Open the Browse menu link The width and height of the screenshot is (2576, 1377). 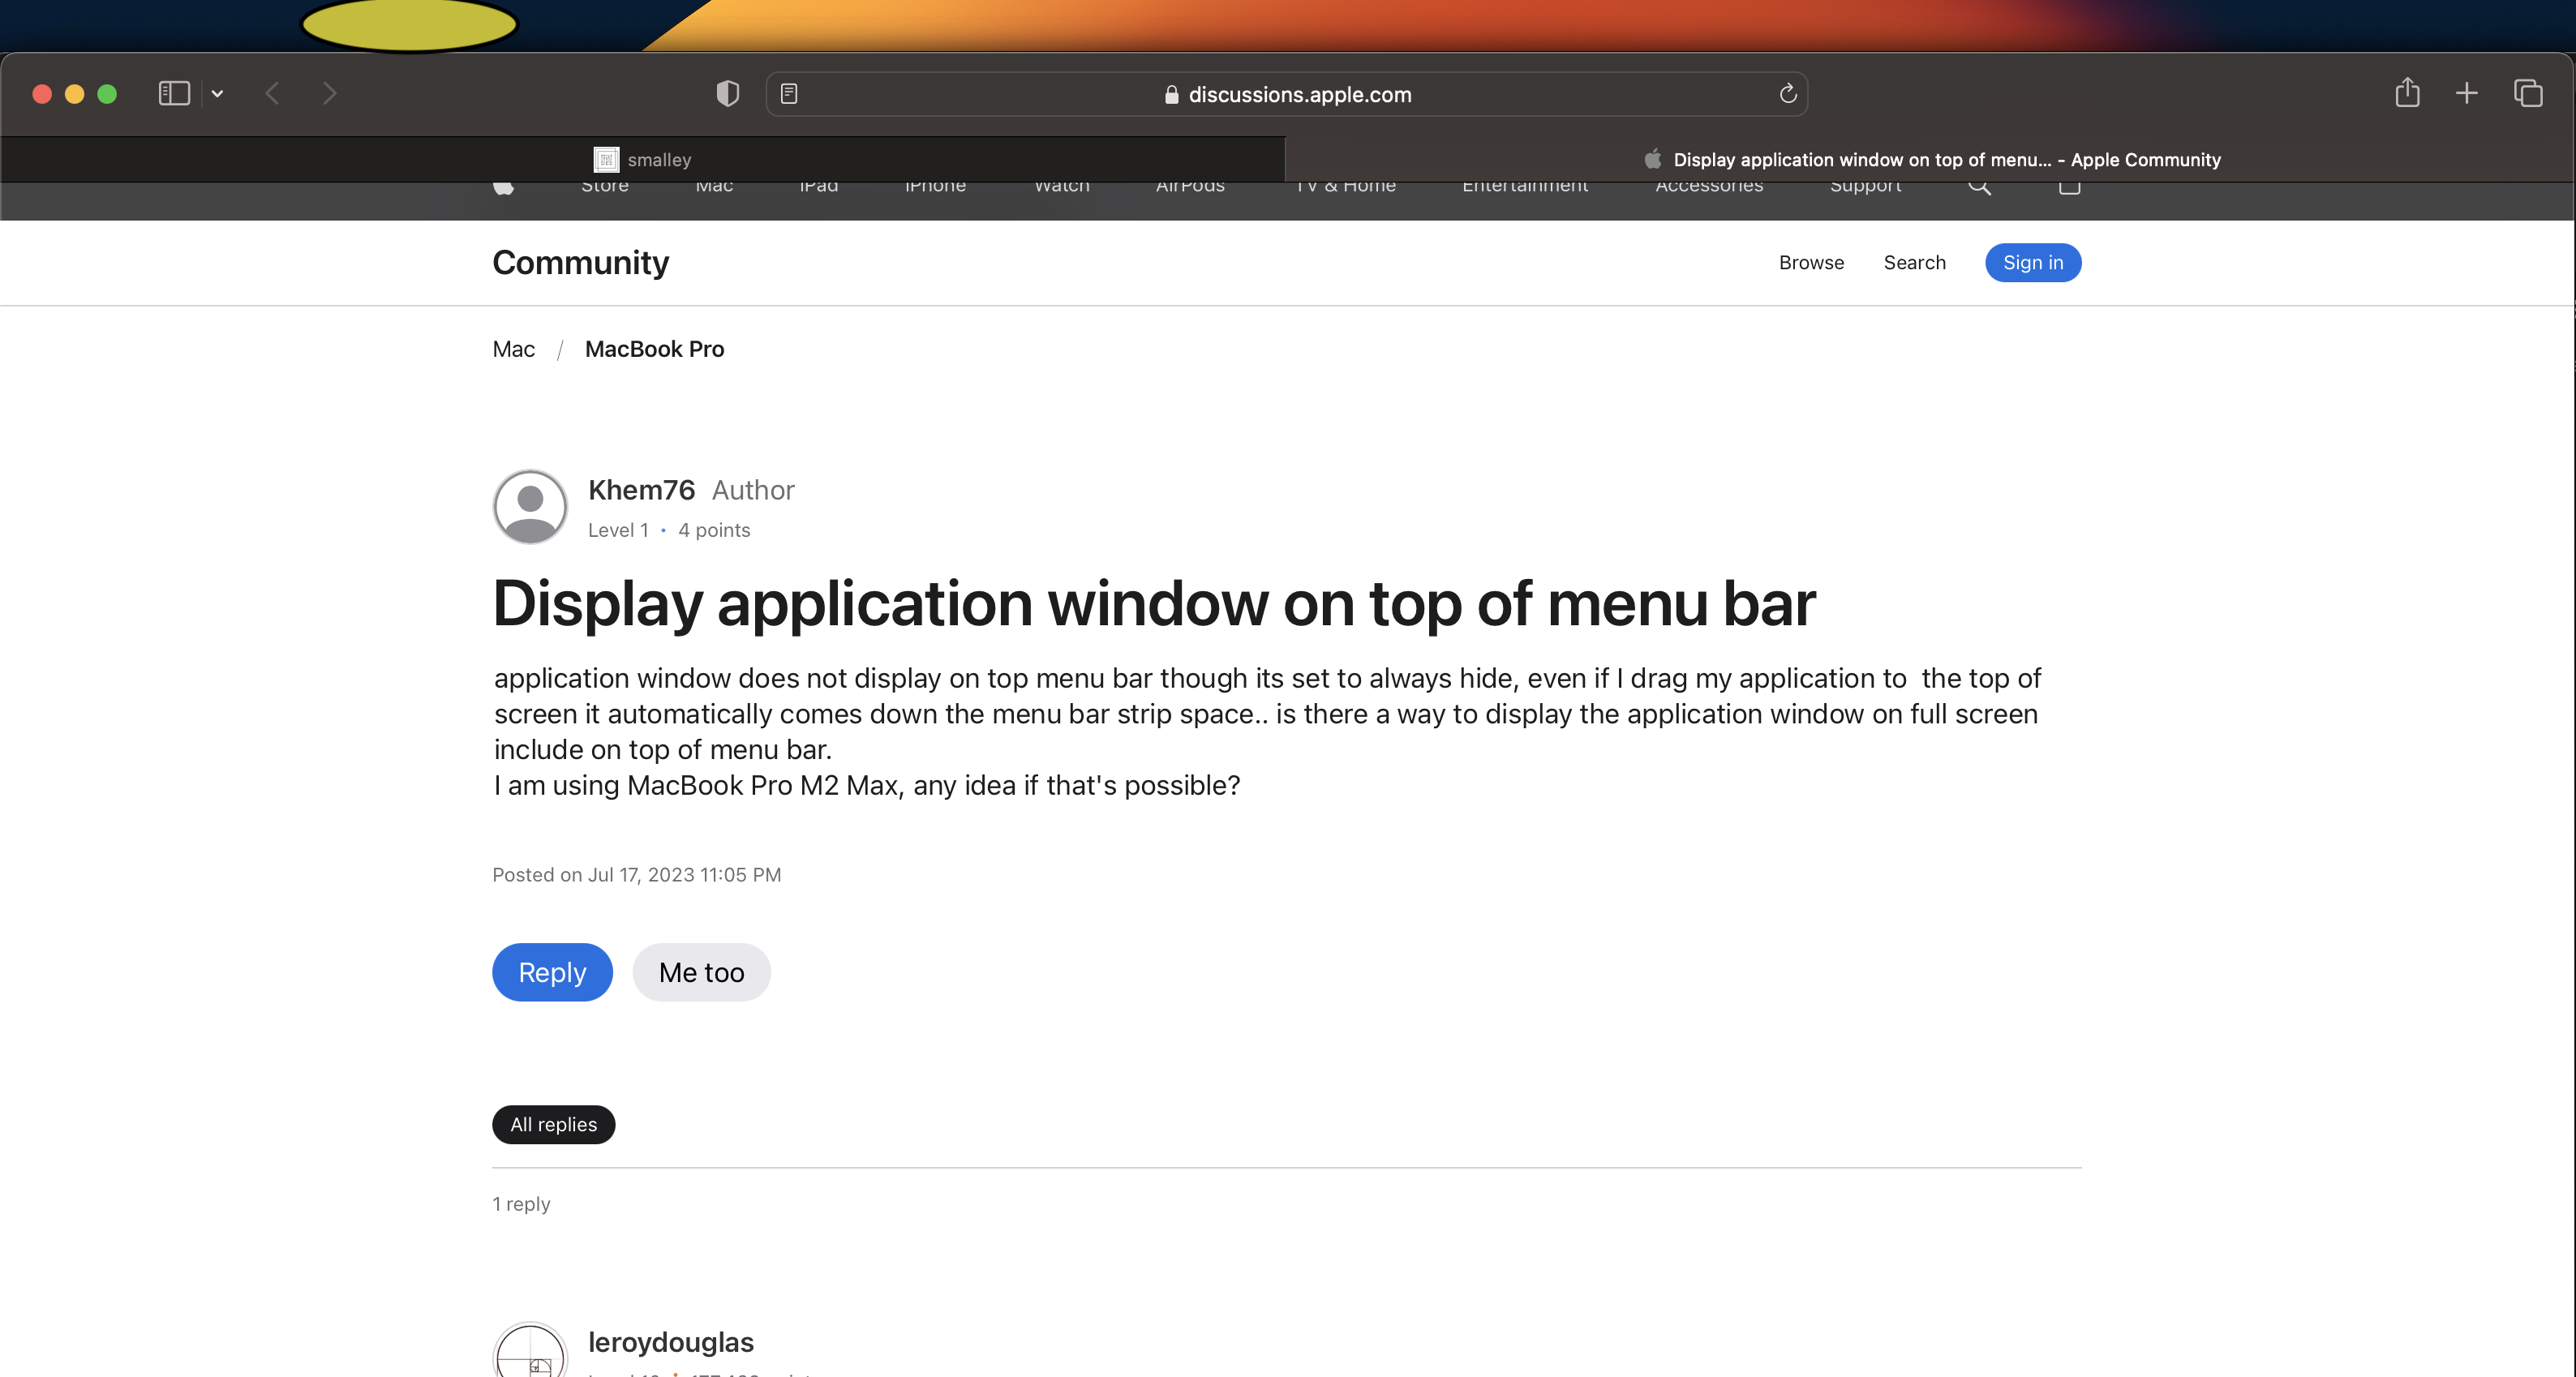tap(1811, 263)
